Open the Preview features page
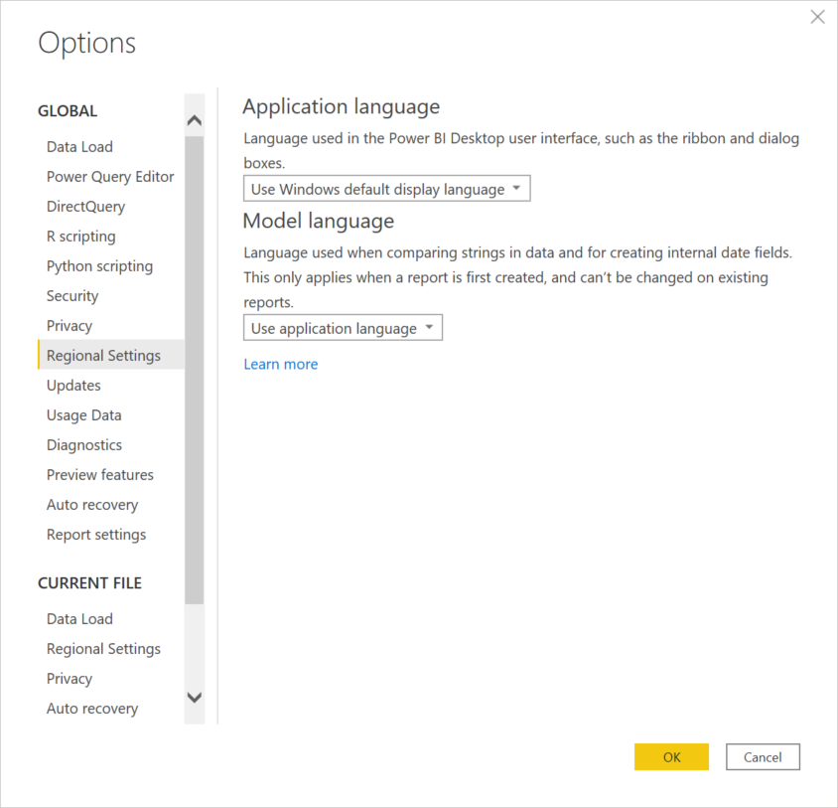838x808 pixels. pyautogui.click(x=99, y=474)
